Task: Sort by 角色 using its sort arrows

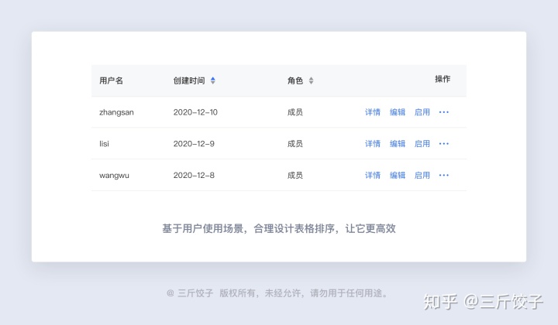Action: (311, 80)
